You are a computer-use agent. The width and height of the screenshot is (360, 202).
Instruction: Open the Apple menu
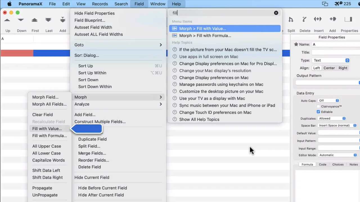9,4
